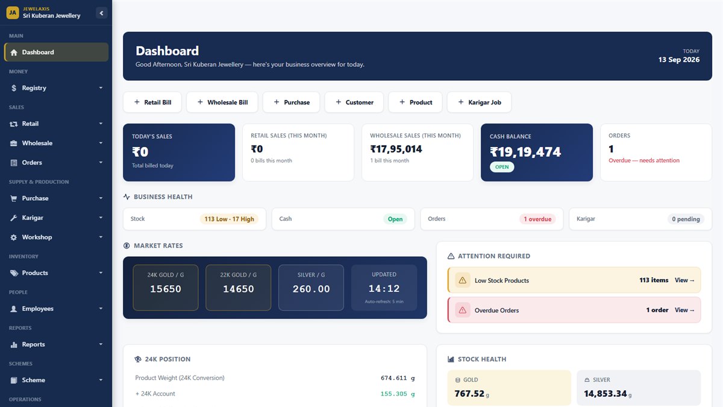The image size is (723, 407).
Task: Click the Cash 'Open' status pill
Action: [x=395, y=219]
